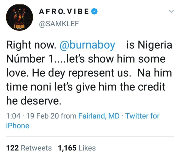This screenshot has width=180, height=159.
Task: Click the Fairland, MD location link
Action: [x=99, y=116]
